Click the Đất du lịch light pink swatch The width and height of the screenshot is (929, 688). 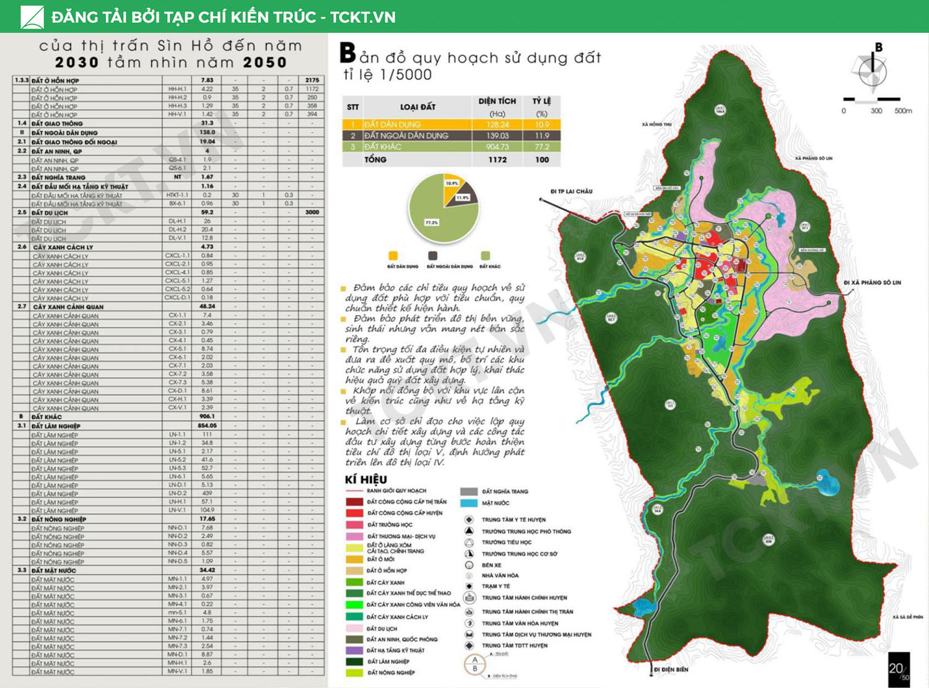(354, 628)
